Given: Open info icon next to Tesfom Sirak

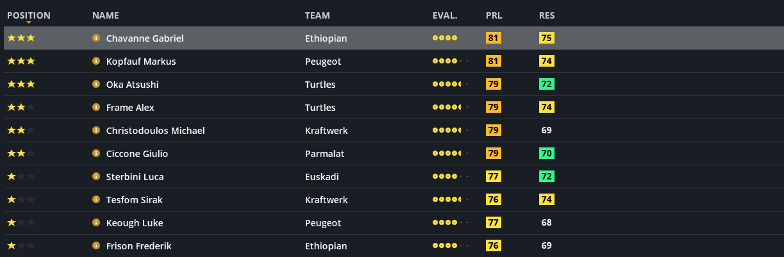Looking at the screenshot, I should [96, 200].
